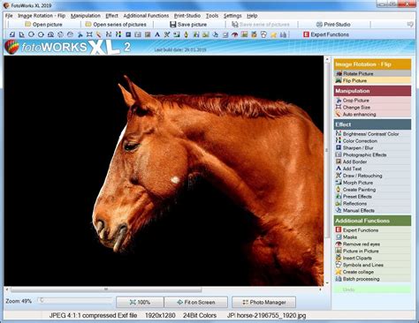
Task: Click the red Expert Functions toolbar button
Action: (x=326, y=34)
